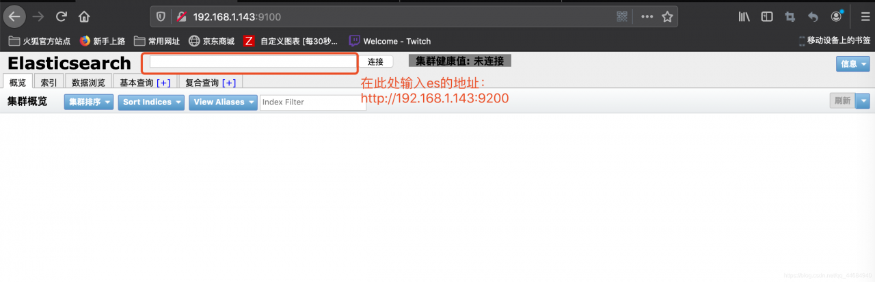
Task: Switch to the 基本查询 tab
Action: (137, 83)
